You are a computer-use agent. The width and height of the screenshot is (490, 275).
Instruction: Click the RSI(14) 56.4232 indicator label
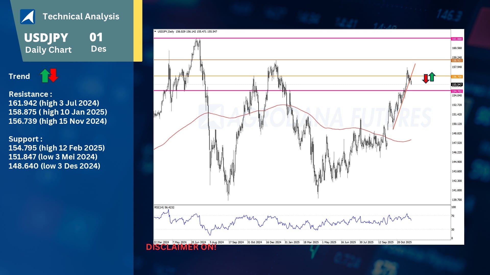164,207
